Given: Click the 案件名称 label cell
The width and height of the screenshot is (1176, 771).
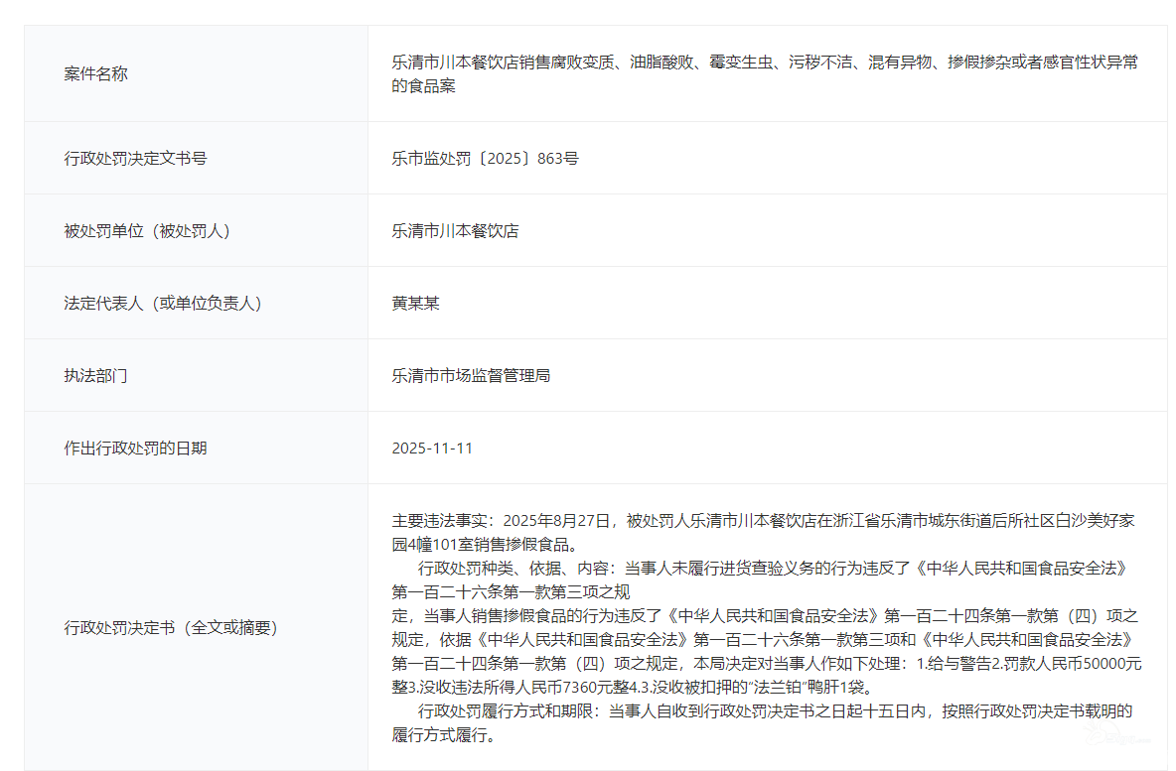Looking at the screenshot, I should tap(95, 74).
